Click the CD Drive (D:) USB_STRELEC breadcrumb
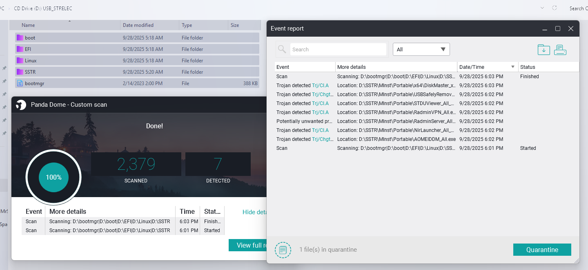 click(x=43, y=8)
